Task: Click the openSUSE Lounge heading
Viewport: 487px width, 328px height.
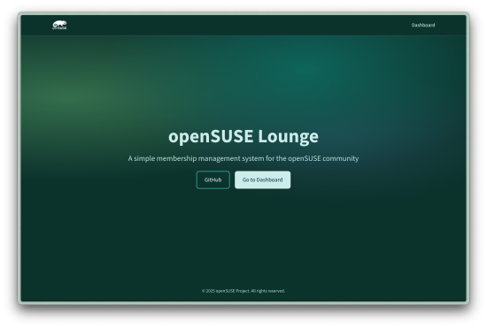Action: point(243,136)
